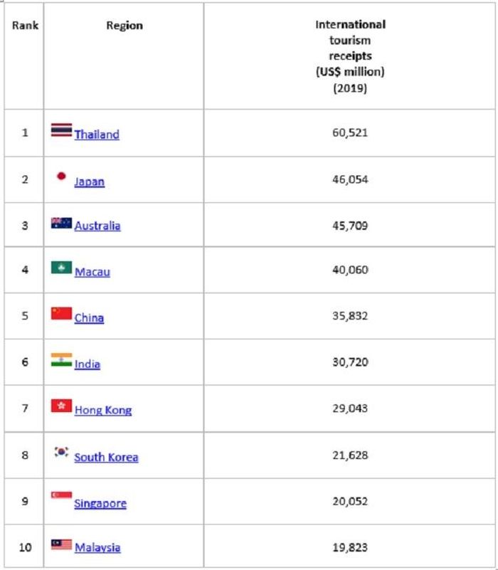498x570 pixels.
Task: Click the Japan flag icon
Action: click(61, 176)
